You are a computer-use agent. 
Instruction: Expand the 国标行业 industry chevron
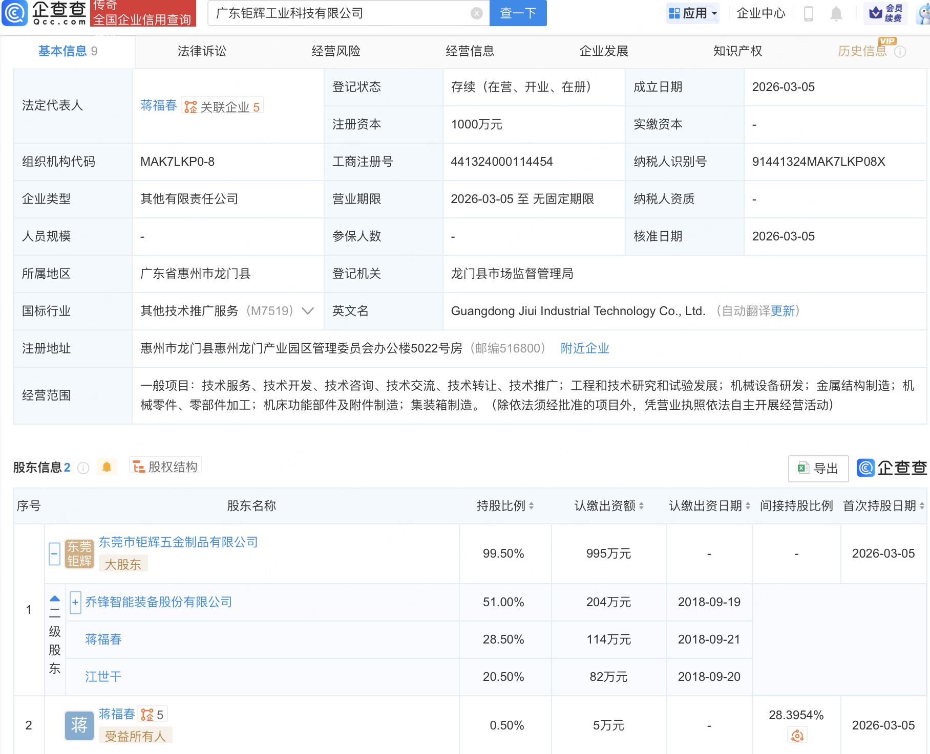[x=308, y=311]
